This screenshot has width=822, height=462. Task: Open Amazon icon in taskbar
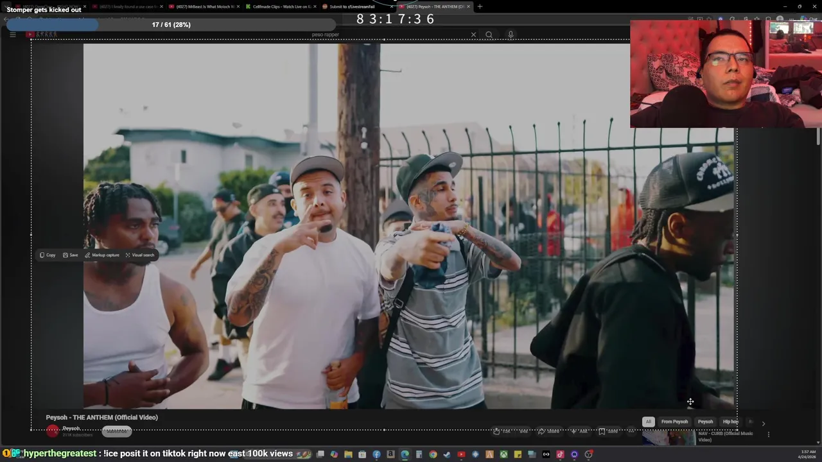tap(390, 454)
